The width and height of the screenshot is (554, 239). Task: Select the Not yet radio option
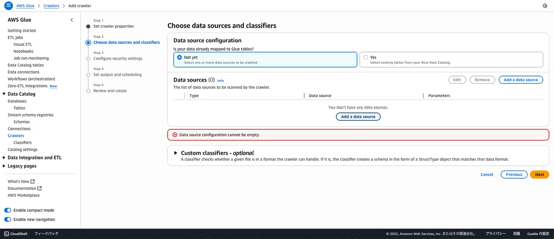tap(180, 58)
